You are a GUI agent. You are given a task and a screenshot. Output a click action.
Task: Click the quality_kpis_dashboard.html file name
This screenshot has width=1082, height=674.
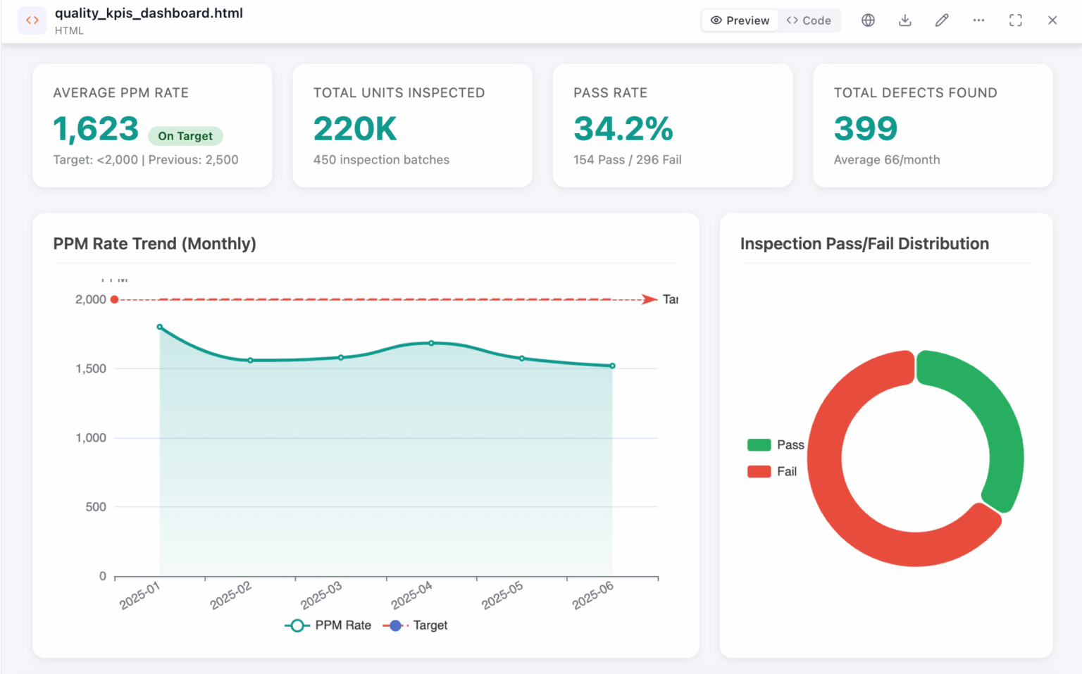point(149,13)
